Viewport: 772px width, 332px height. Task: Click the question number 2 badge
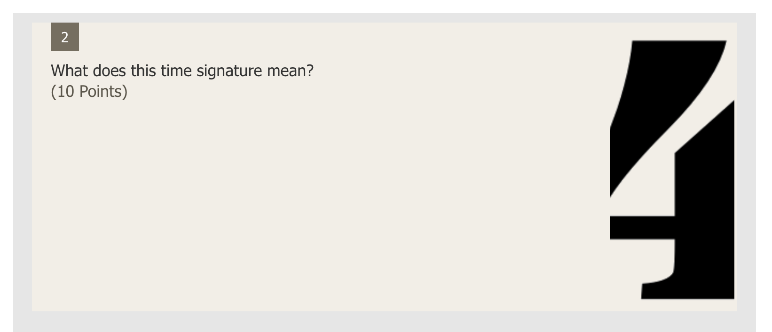point(65,37)
